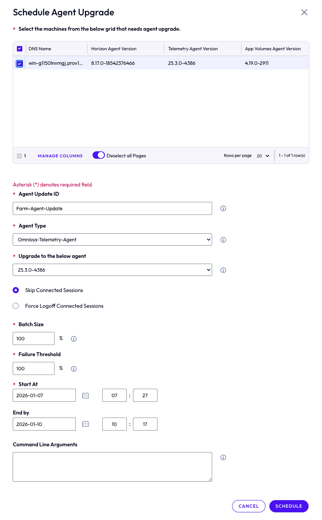
Task: Click the End by date field
Action: coord(44,424)
